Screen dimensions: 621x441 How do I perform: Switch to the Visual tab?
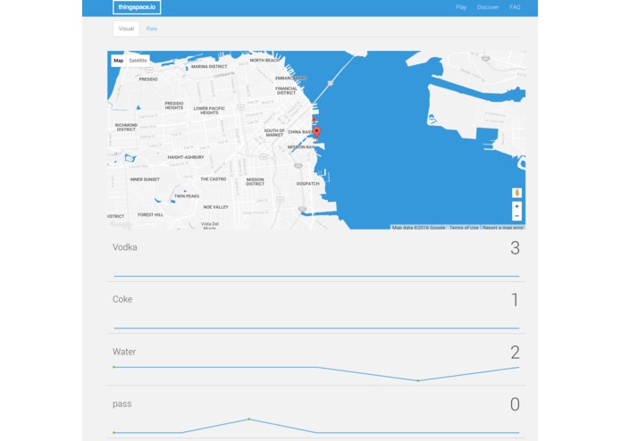tap(126, 29)
